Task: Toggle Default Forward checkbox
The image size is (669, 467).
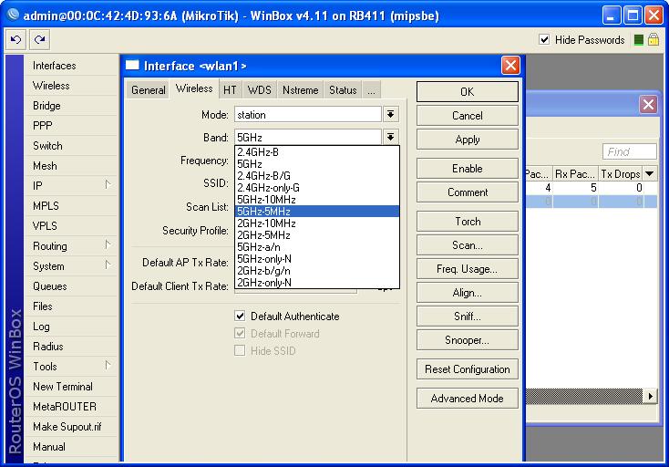Action: [x=240, y=334]
